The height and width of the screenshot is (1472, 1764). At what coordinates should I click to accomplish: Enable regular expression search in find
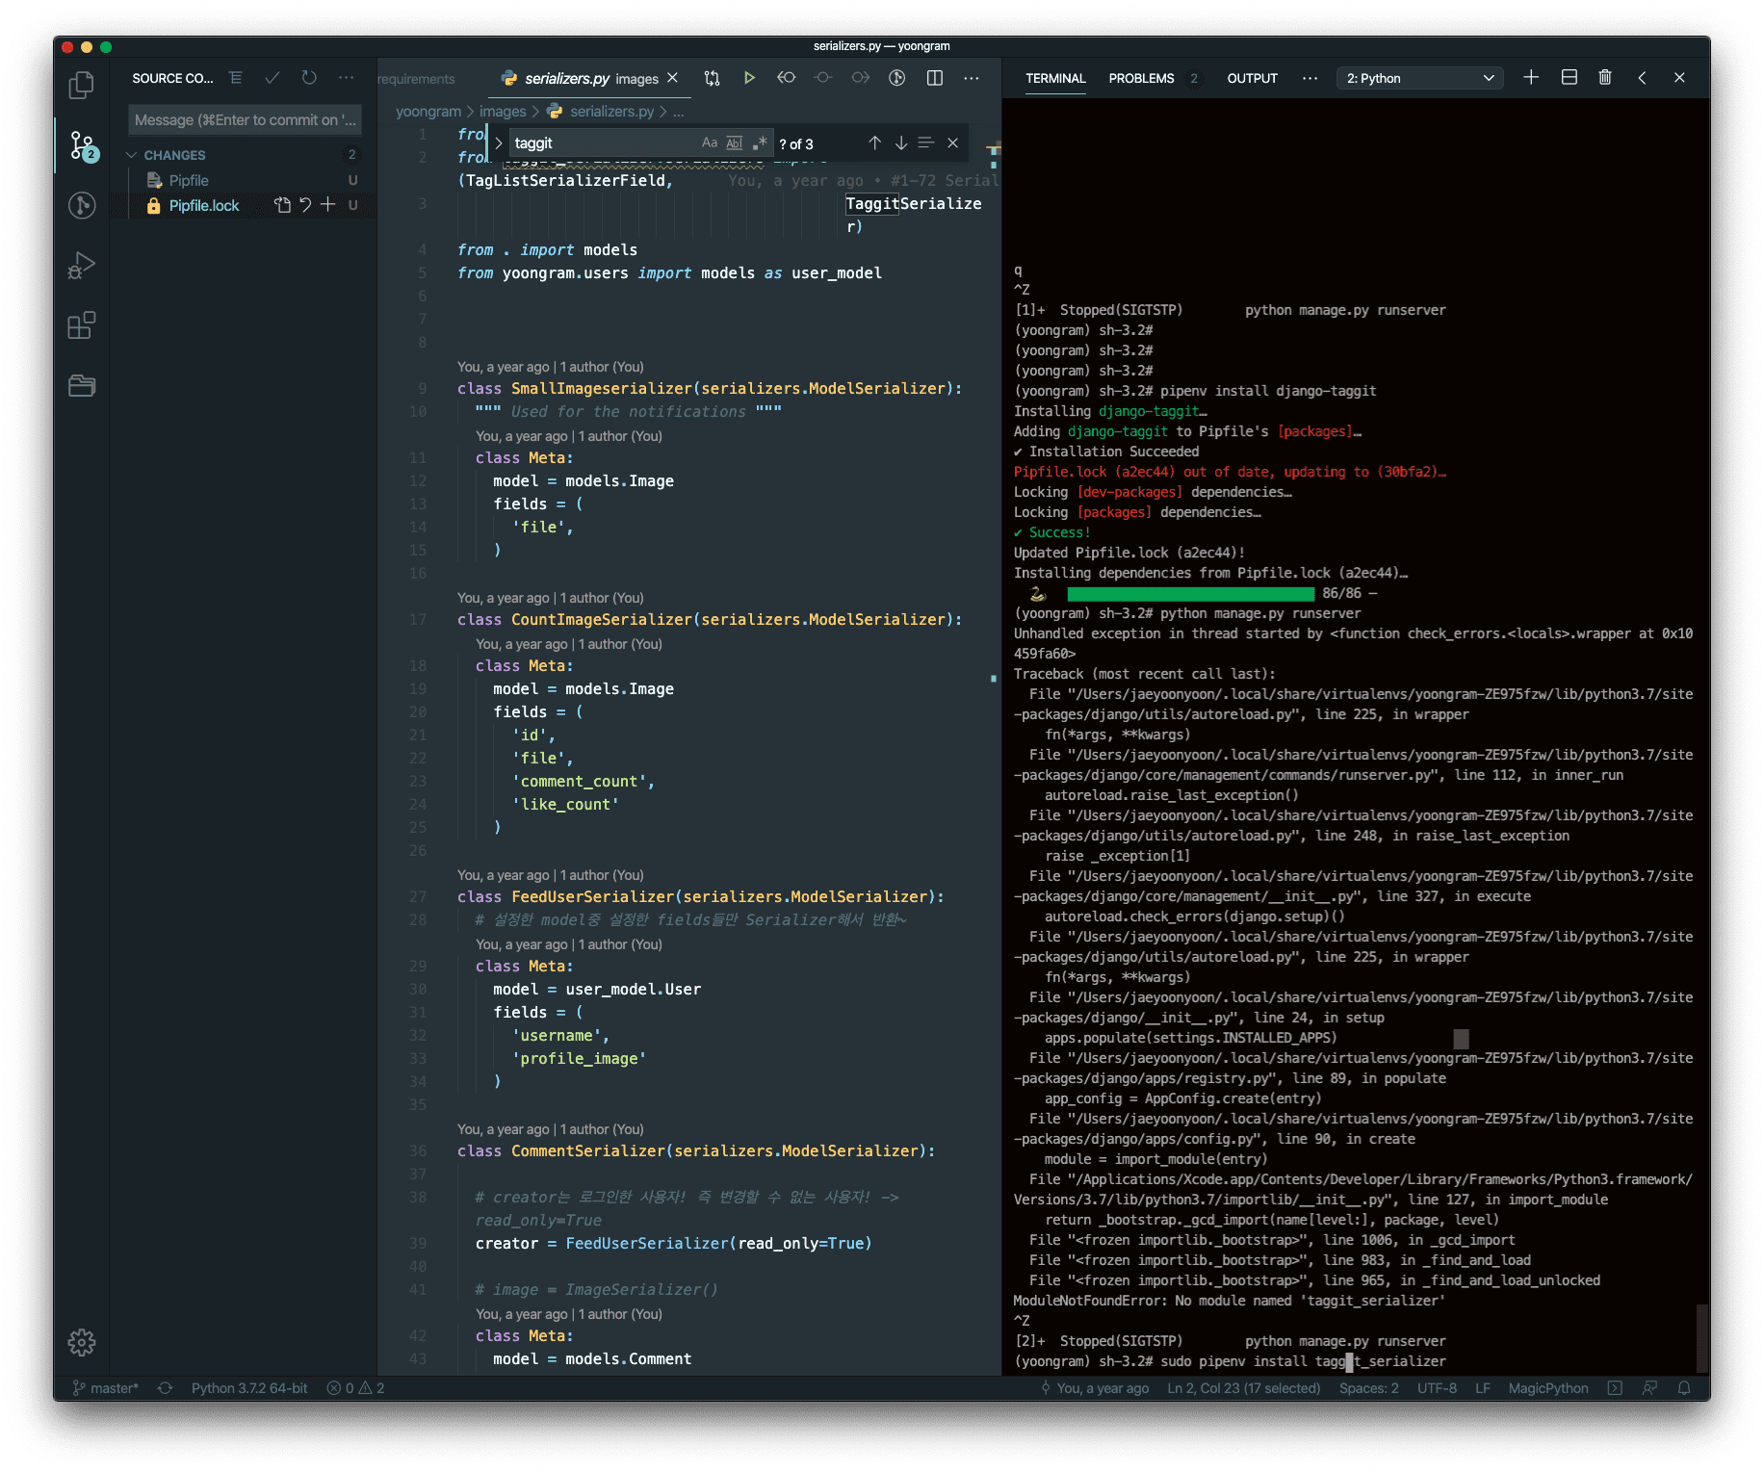tap(760, 143)
